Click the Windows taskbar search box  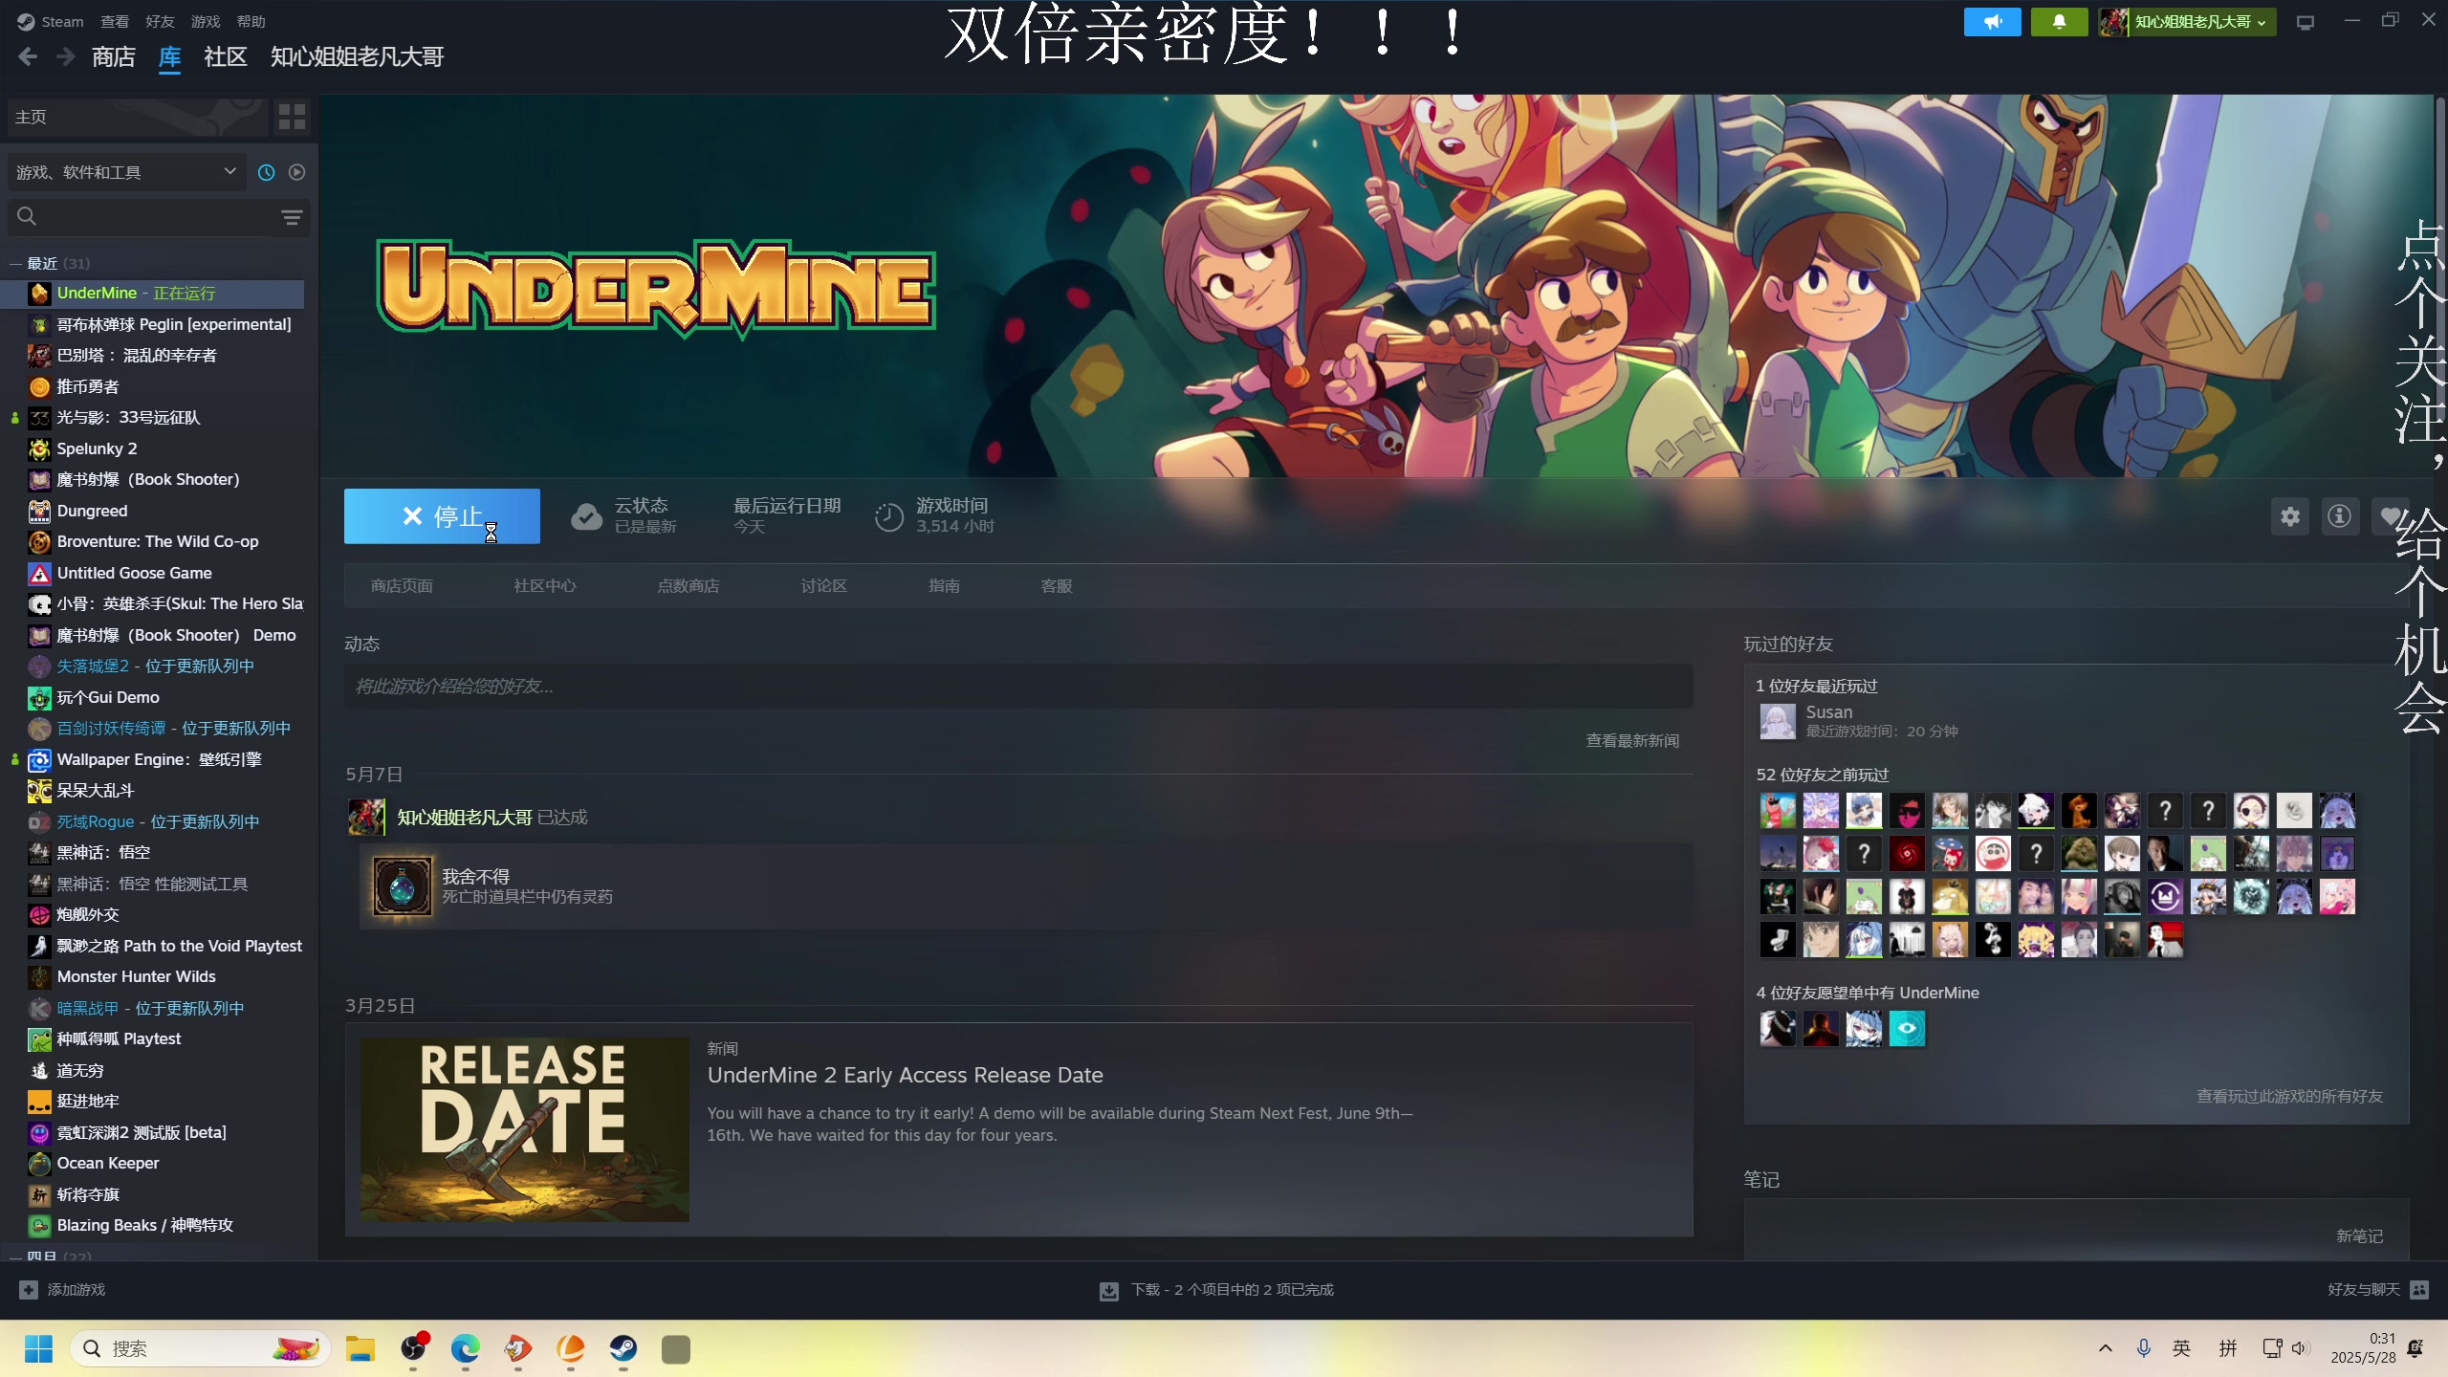(x=201, y=1348)
